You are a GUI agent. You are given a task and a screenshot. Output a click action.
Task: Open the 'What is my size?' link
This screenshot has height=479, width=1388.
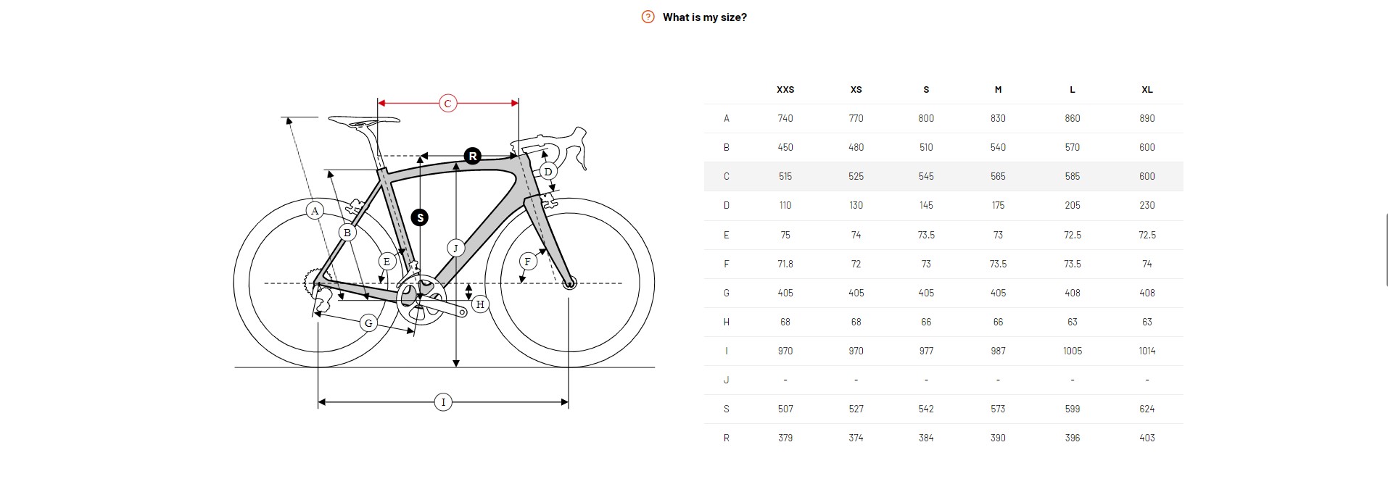tap(704, 17)
